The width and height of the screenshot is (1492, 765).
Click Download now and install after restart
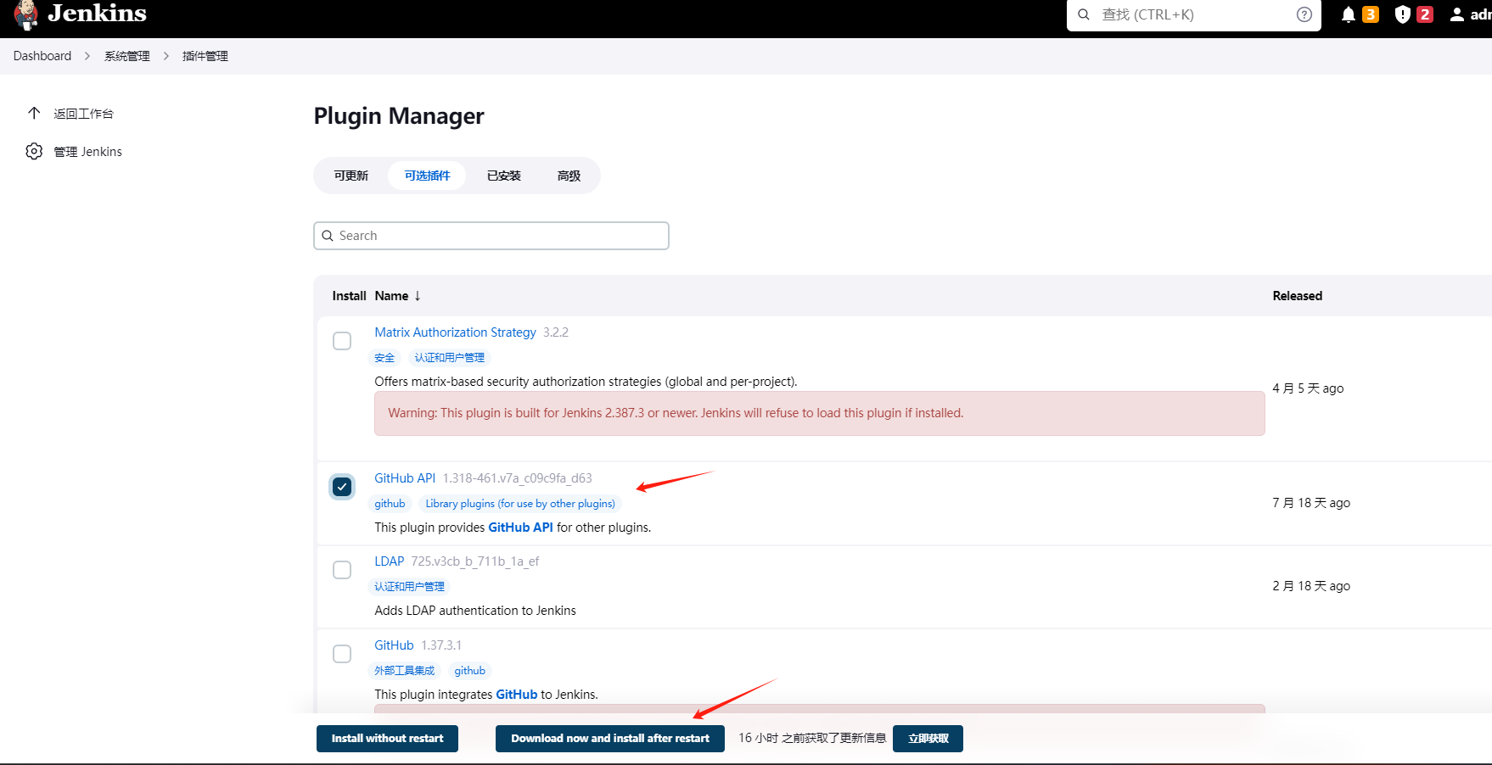pyautogui.click(x=610, y=739)
